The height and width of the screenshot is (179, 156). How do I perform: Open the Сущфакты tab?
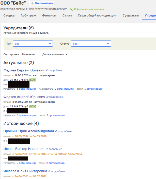(x=131, y=16)
